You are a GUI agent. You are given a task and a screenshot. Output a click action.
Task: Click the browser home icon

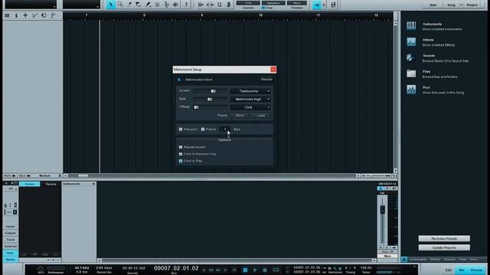pos(404,260)
